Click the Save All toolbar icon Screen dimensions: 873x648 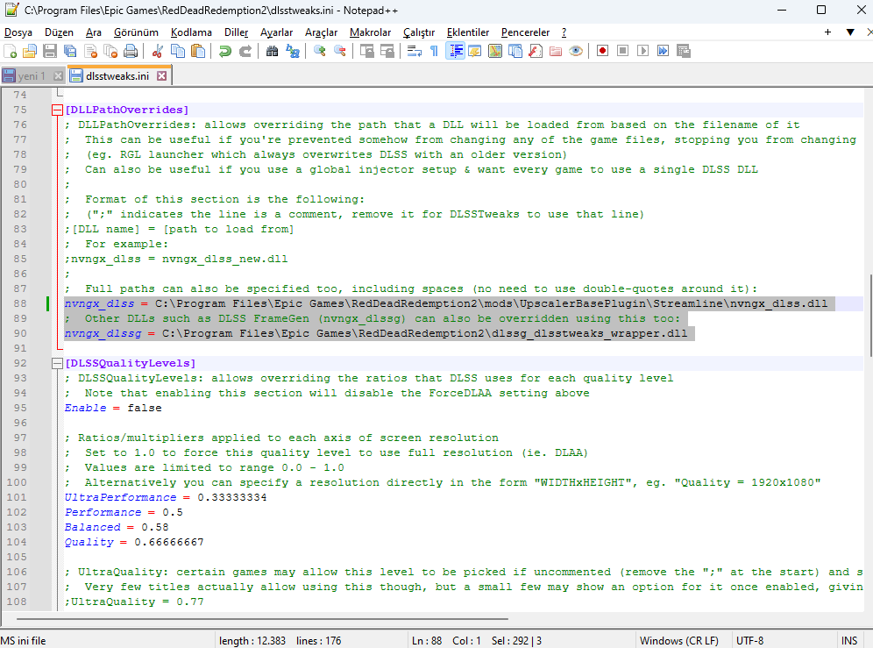tap(70, 51)
